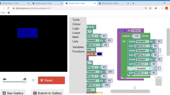
Task: Open the right by dropdown on first turn block in repeat
Action: (142, 46)
